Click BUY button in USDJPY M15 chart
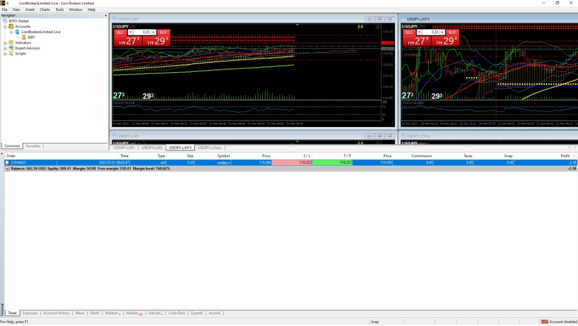This screenshot has height=326, width=578. pos(452,33)
